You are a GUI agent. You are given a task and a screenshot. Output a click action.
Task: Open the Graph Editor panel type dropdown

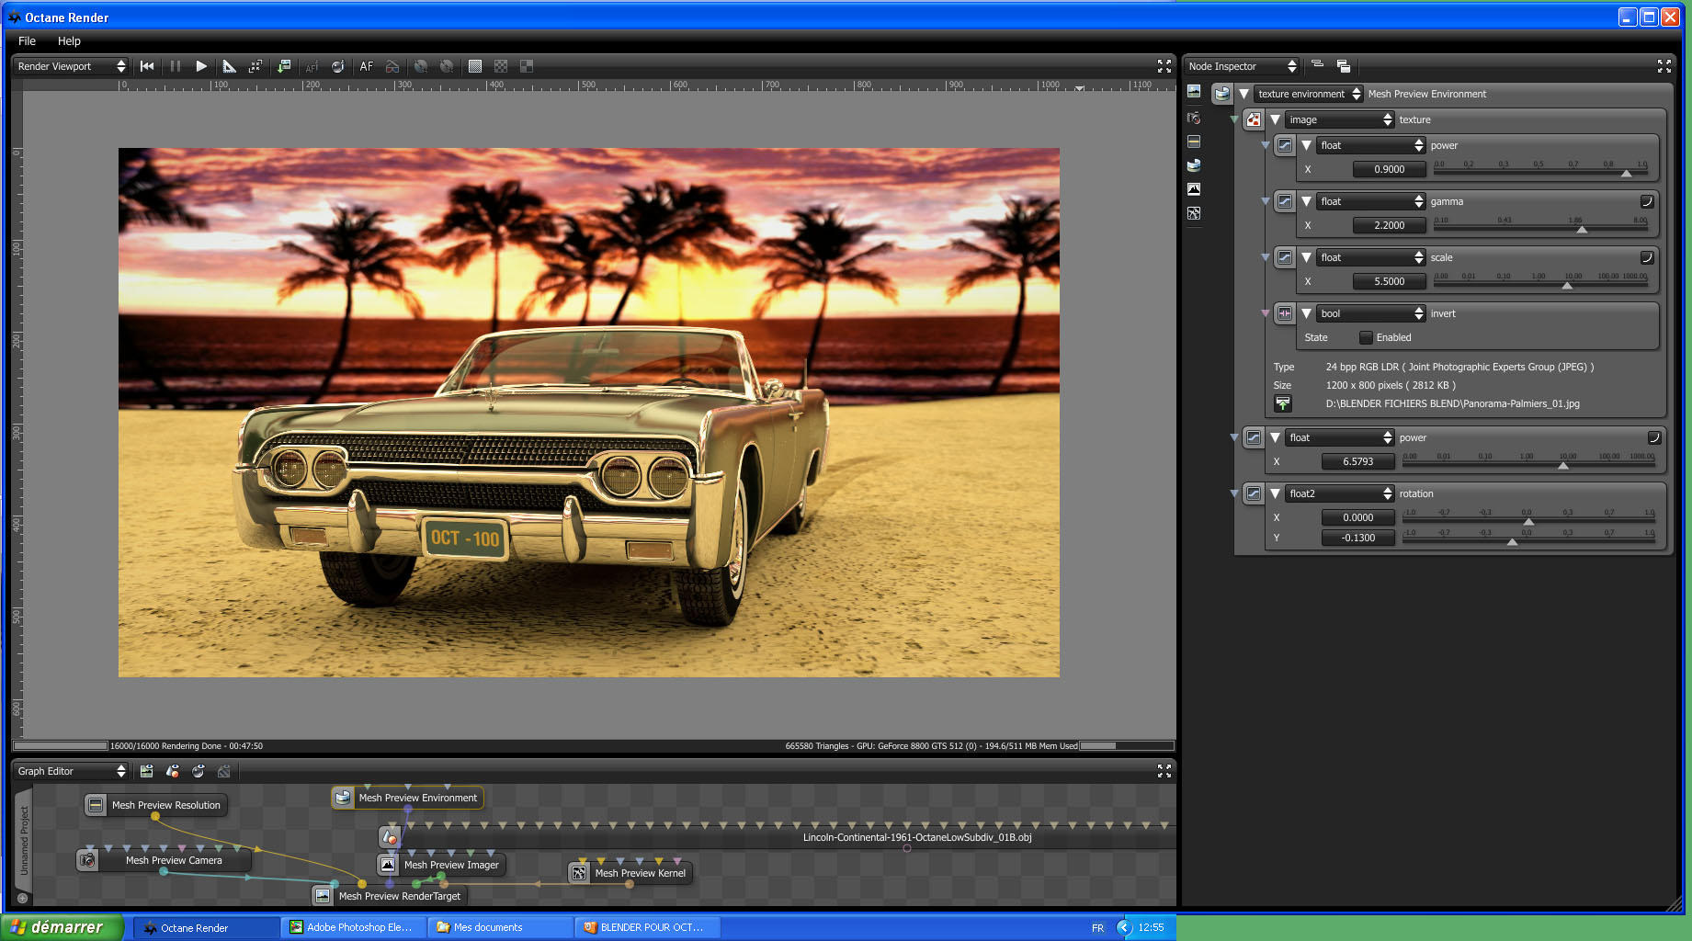click(70, 771)
